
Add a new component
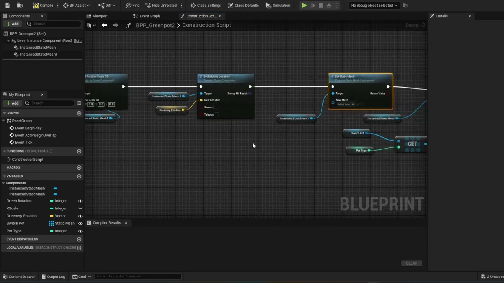12,24
